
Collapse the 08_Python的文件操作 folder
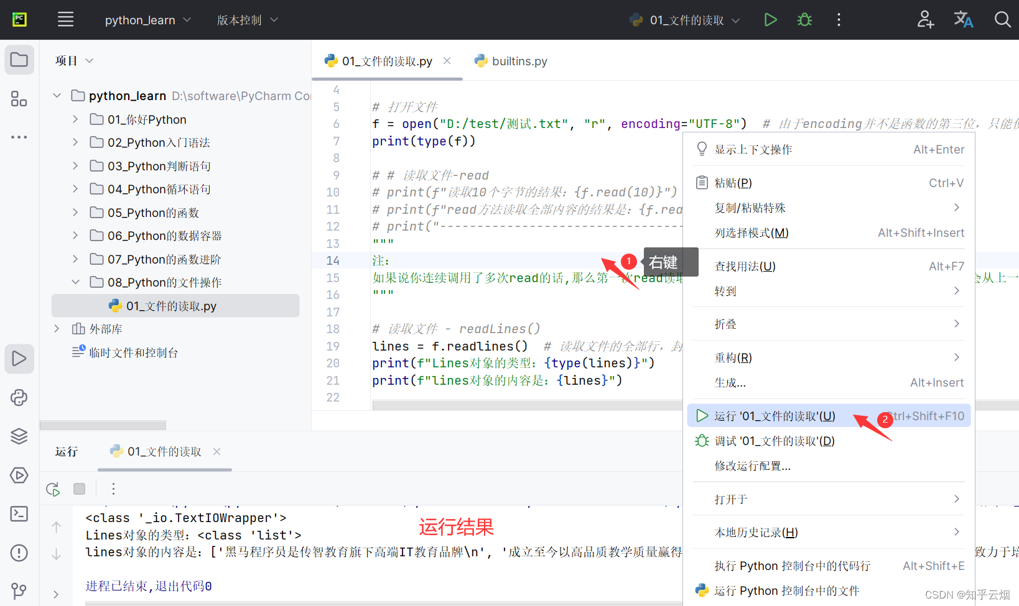pos(75,282)
